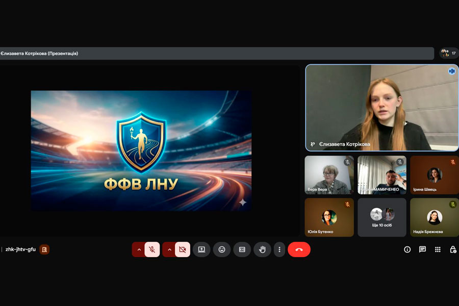Viewport: 459px width, 306px height.
Task: Click muted mic icon on Сергій МАМИЧЕНЕО tile
Action: pos(400,162)
